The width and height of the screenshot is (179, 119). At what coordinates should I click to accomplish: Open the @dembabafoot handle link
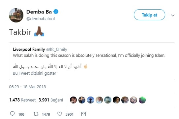tap(41, 19)
